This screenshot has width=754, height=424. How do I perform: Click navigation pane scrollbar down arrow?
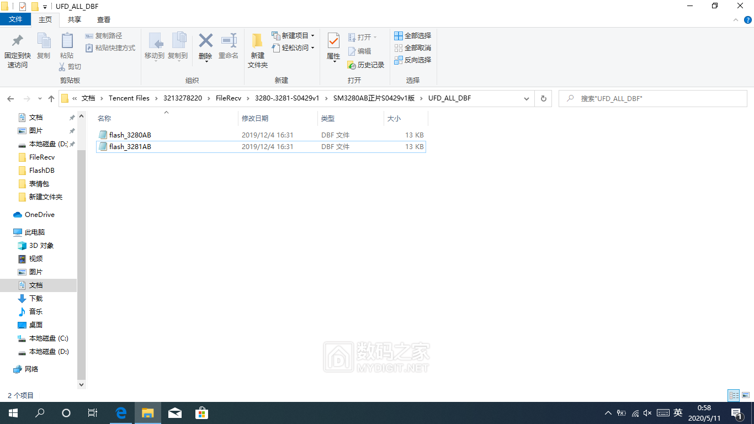82,384
